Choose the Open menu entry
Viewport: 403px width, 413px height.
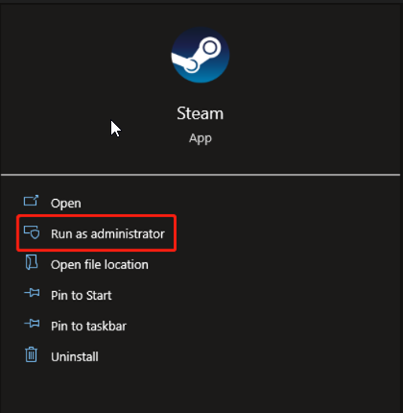click(66, 203)
